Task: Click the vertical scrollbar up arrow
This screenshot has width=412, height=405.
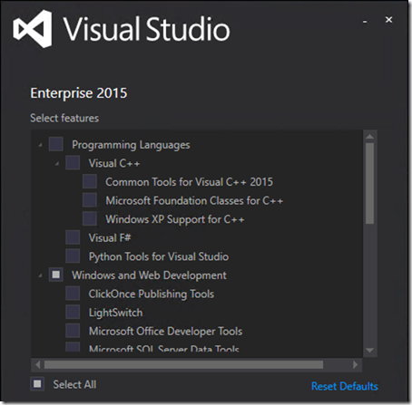Action: (369, 137)
